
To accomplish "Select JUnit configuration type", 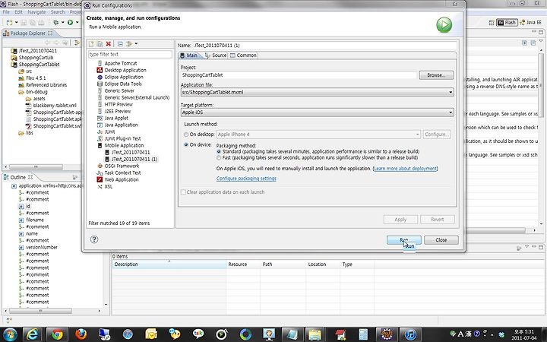I will tap(109, 131).
